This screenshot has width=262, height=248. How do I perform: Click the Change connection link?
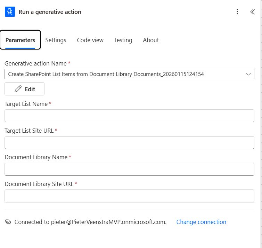coord(201,222)
